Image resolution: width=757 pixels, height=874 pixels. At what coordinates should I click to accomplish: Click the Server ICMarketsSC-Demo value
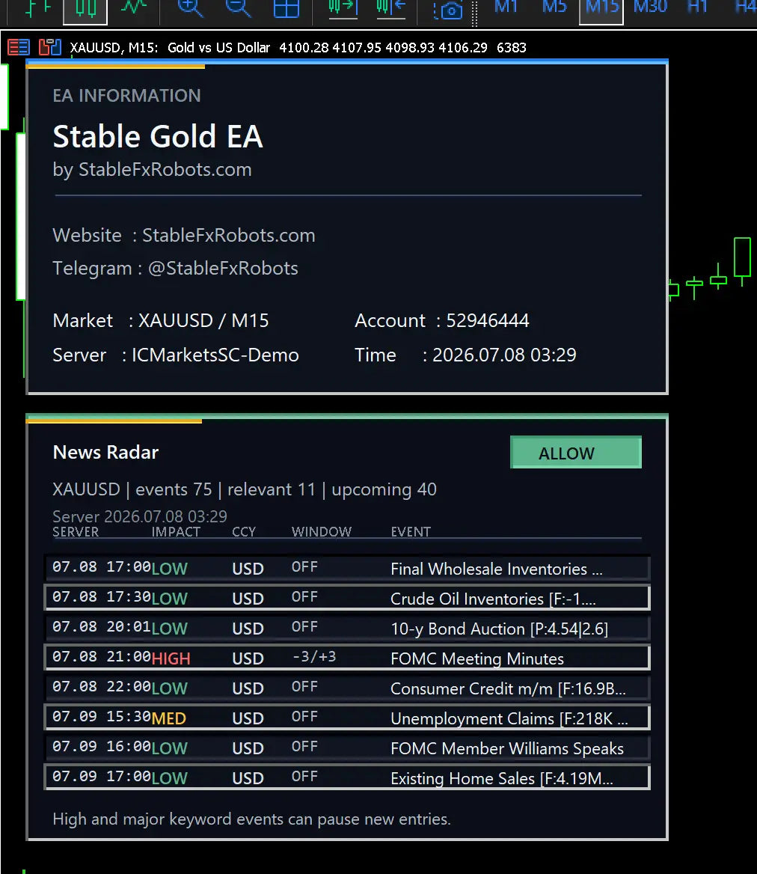pos(215,355)
